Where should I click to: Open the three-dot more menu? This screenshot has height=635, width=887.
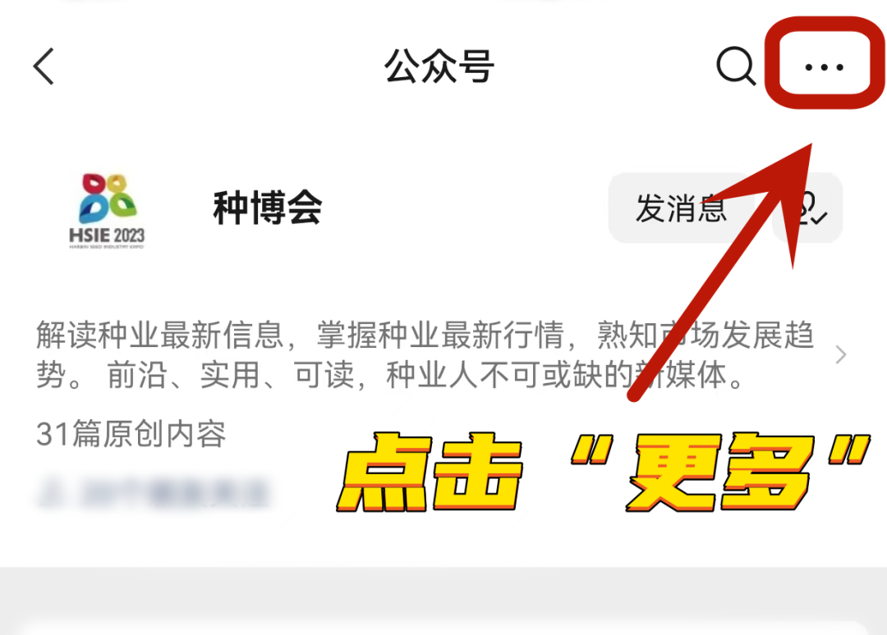pos(825,67)
